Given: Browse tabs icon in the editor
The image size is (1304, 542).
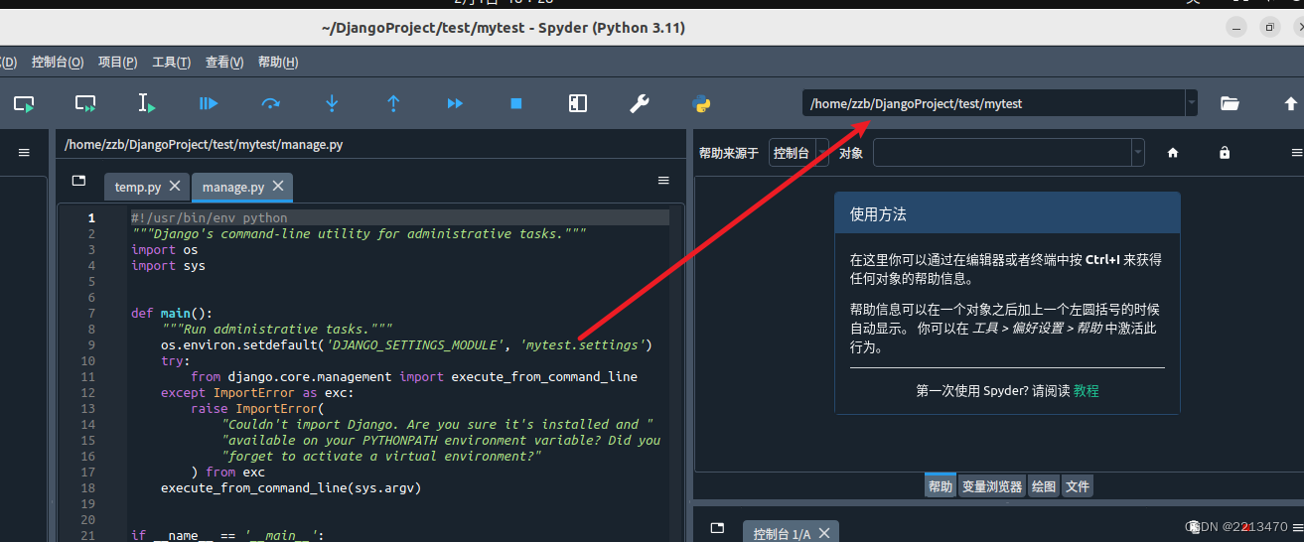Looking at the screenshot, I should [79, 181].
